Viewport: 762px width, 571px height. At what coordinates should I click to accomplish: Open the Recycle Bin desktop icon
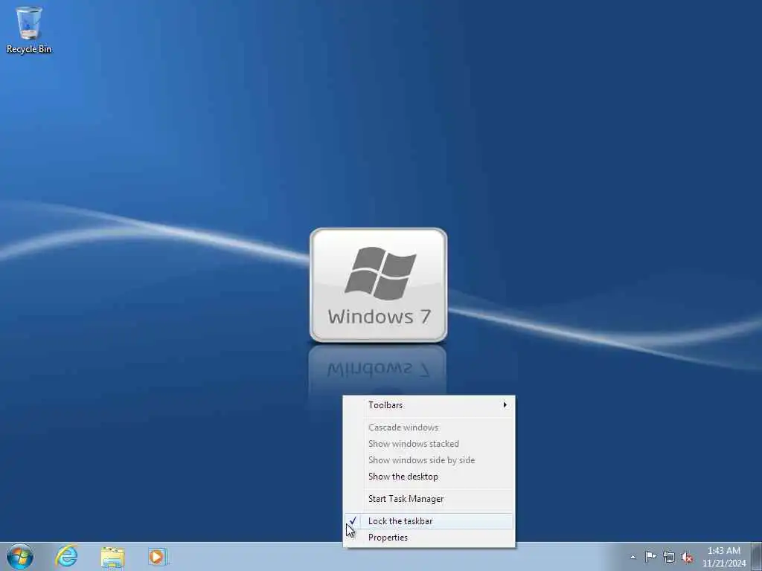tap(29, 29)
